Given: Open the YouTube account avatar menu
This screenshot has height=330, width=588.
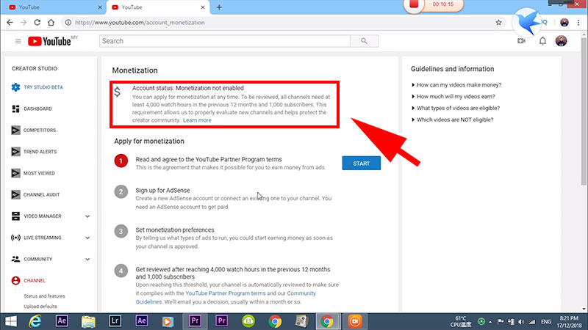Looking at the screenshot, I should 561,41.
